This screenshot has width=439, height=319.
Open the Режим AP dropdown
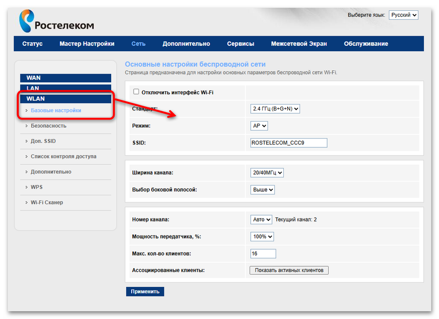click(259, 126)
